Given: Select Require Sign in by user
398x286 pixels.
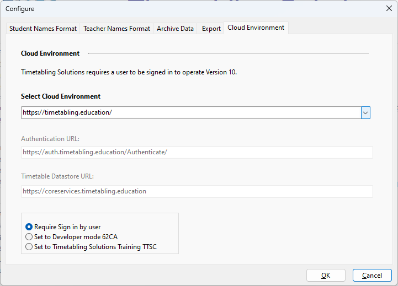Looking at the screenshot, I should coord(63,227).
